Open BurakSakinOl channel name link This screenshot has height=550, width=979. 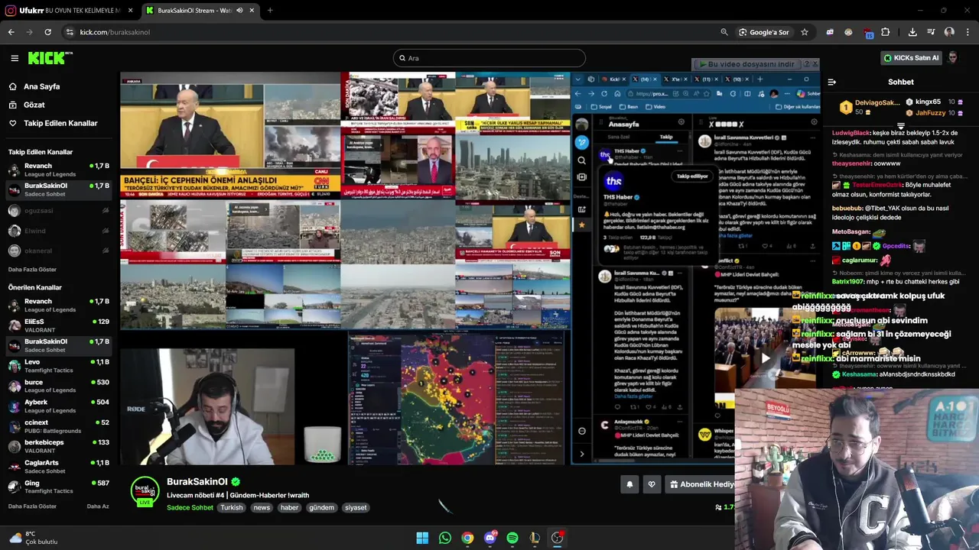click(x=197, y=482)
